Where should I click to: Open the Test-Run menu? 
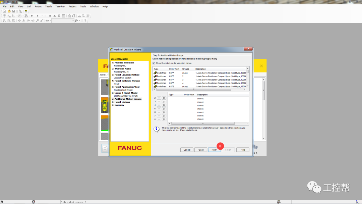pyautogui.click(x=60, y=6)
